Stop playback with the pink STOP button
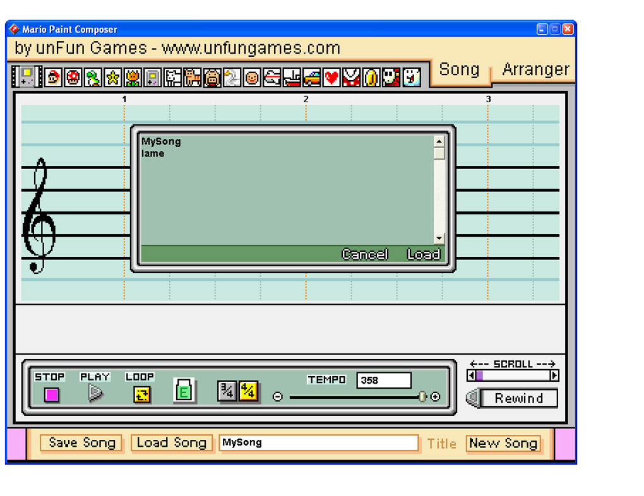 tap(52, 394)
